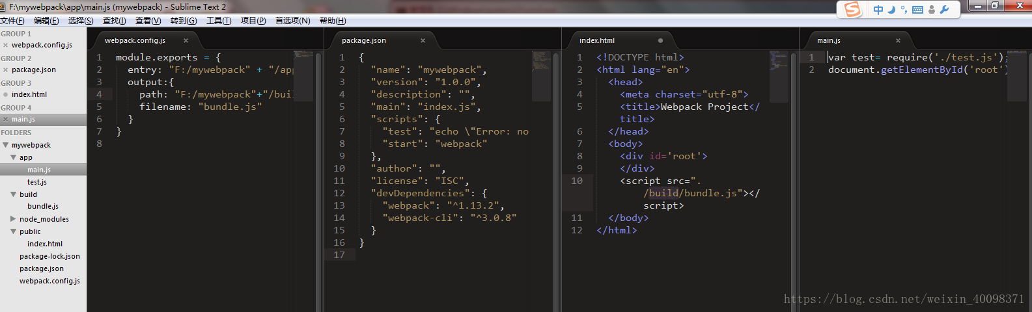
Task: Expand the node_modules folder
Action: coord(14,219)
